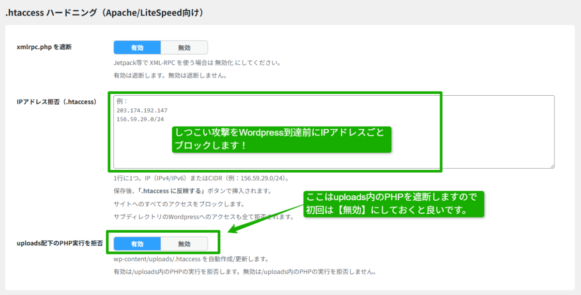Set uploads配下のPHP実行を拒否 to 無効

[184, 244]
